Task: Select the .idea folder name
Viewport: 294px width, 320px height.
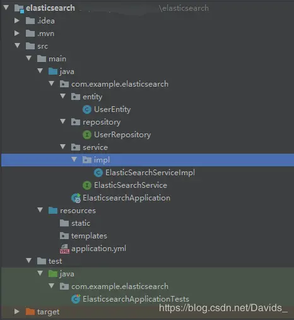Action: click(x=46, y=21)
